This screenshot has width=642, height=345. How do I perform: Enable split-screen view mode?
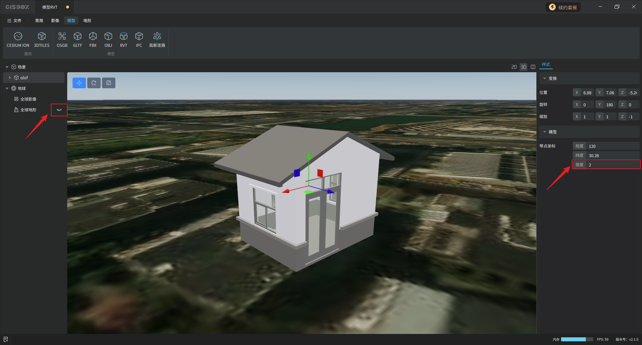[x=533, y=67]
